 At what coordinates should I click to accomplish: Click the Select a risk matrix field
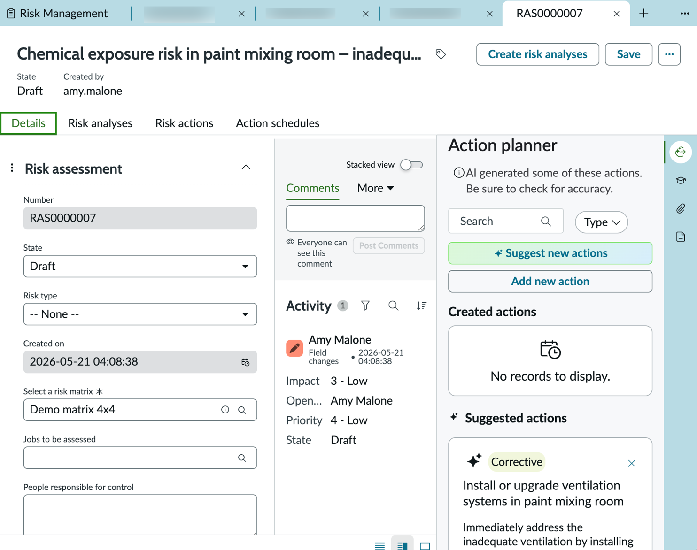coord(140,410)
